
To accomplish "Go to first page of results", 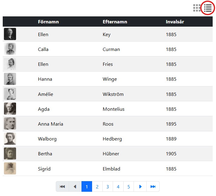I will (62, 187).
